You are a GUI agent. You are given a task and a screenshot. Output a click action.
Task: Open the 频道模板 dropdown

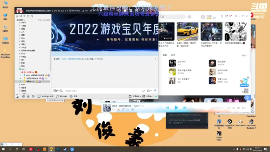point(135,96)
